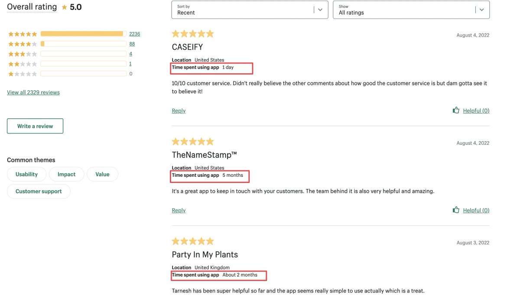Click the United Kingdom location text
The width and height of the screenshot is (520, 299).
pos(212,267)
